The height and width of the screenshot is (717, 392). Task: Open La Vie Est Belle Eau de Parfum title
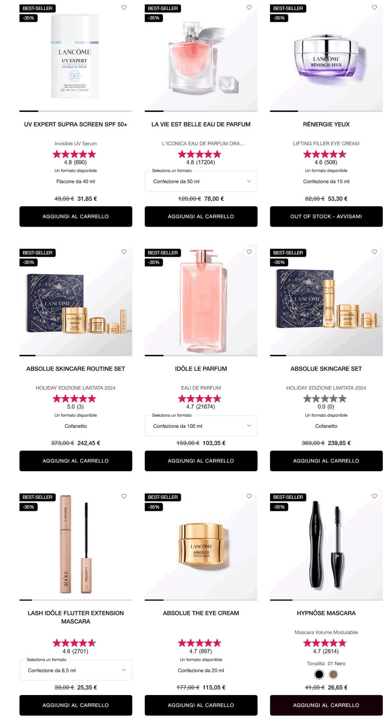(201, 124)
